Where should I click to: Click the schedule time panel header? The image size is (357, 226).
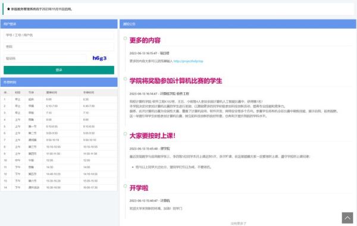(59, 82)
